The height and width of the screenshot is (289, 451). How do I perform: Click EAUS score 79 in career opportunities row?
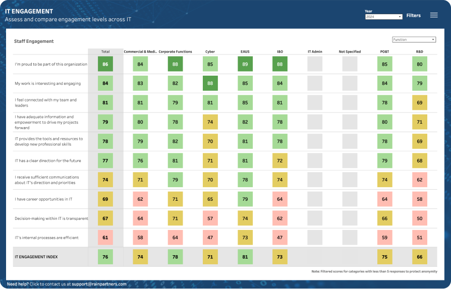tap(245, 199)
